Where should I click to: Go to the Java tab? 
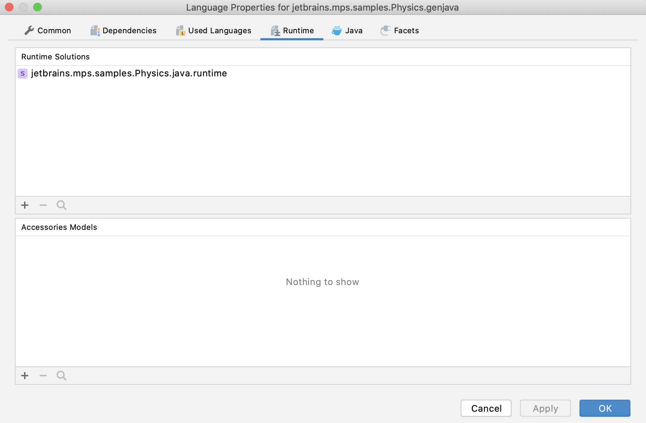[x=347, y=31]
